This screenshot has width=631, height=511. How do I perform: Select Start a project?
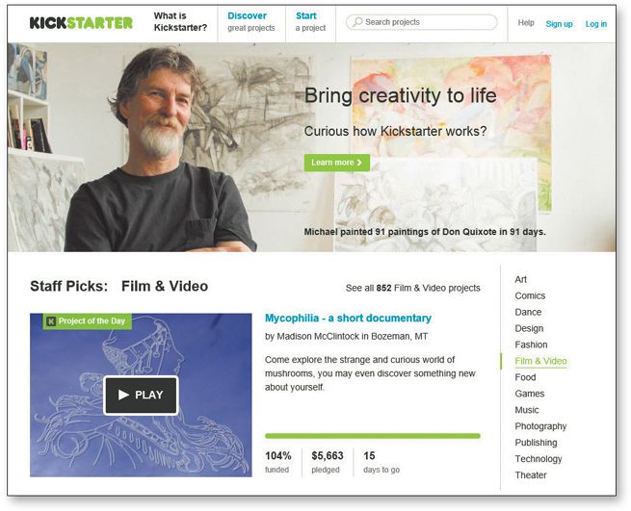click(310, 22)
